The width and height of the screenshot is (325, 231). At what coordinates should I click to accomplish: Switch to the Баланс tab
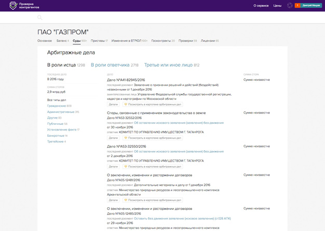60,40
